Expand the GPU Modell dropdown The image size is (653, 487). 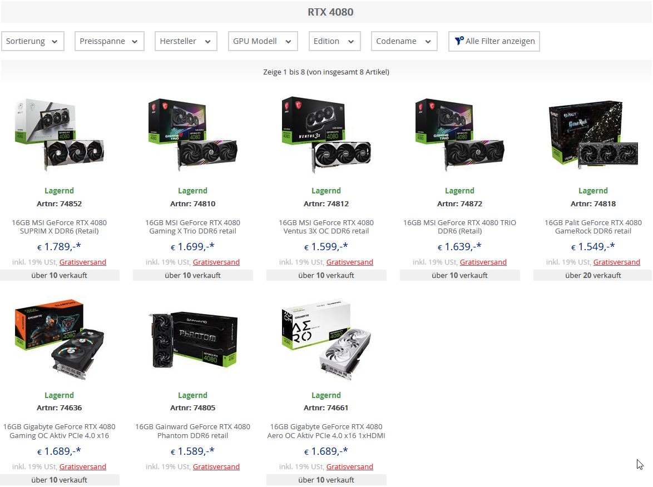(263, 41)
